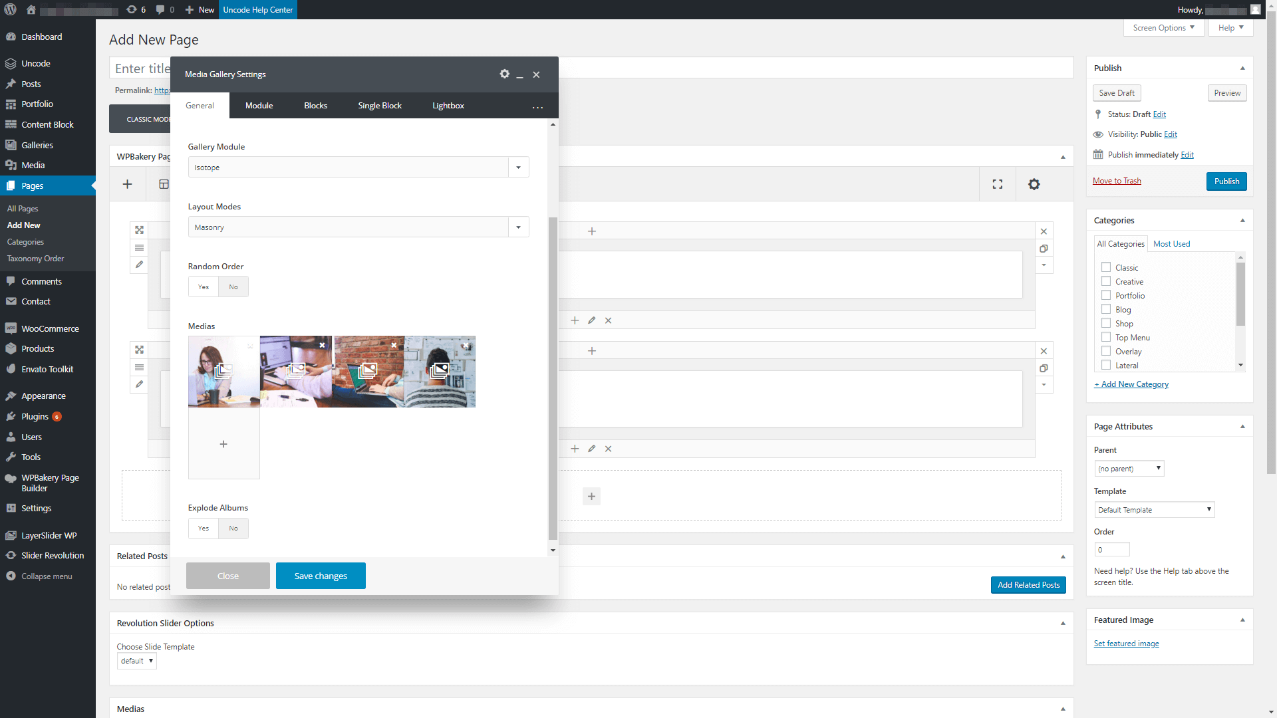Click the WPBakery add element plus icon
The height and width of the screenshot is (718, 1277).
click(128, 184)
